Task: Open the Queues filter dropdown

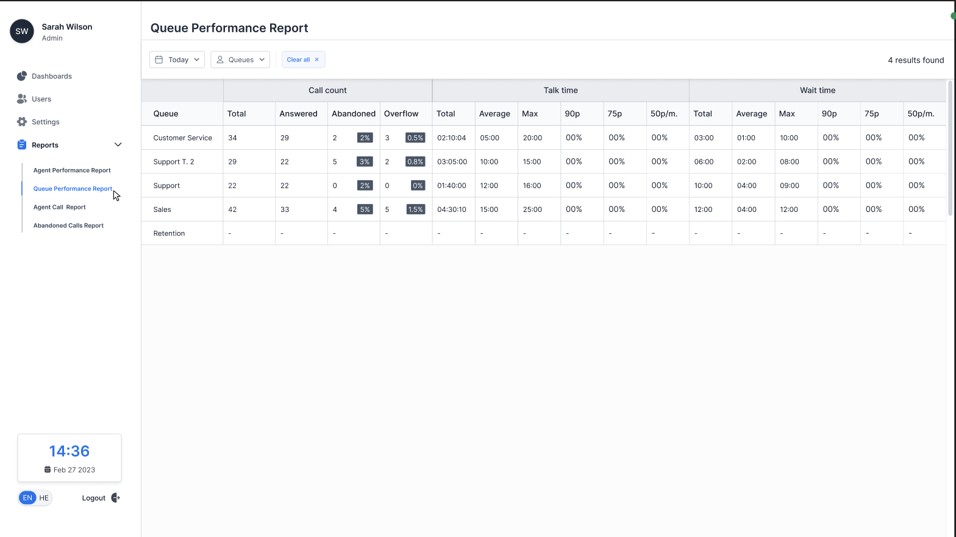Action: point(240,60)
